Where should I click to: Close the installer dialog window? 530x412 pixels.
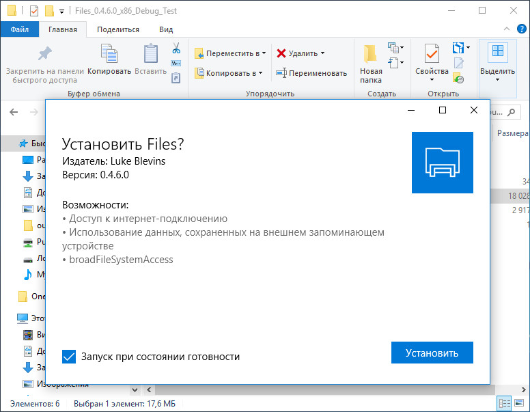pos(474,110)
